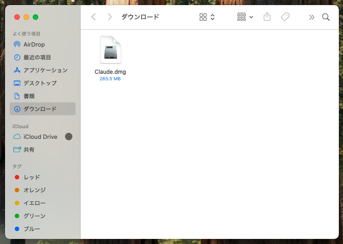Click the ダウンロード arrow icon

pos(17,109)
